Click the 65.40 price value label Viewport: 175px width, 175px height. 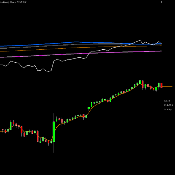click(x=167, y=101)
